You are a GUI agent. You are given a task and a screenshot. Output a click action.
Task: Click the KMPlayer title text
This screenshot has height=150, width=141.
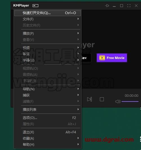pyautogui.click(x=21, y=6)
